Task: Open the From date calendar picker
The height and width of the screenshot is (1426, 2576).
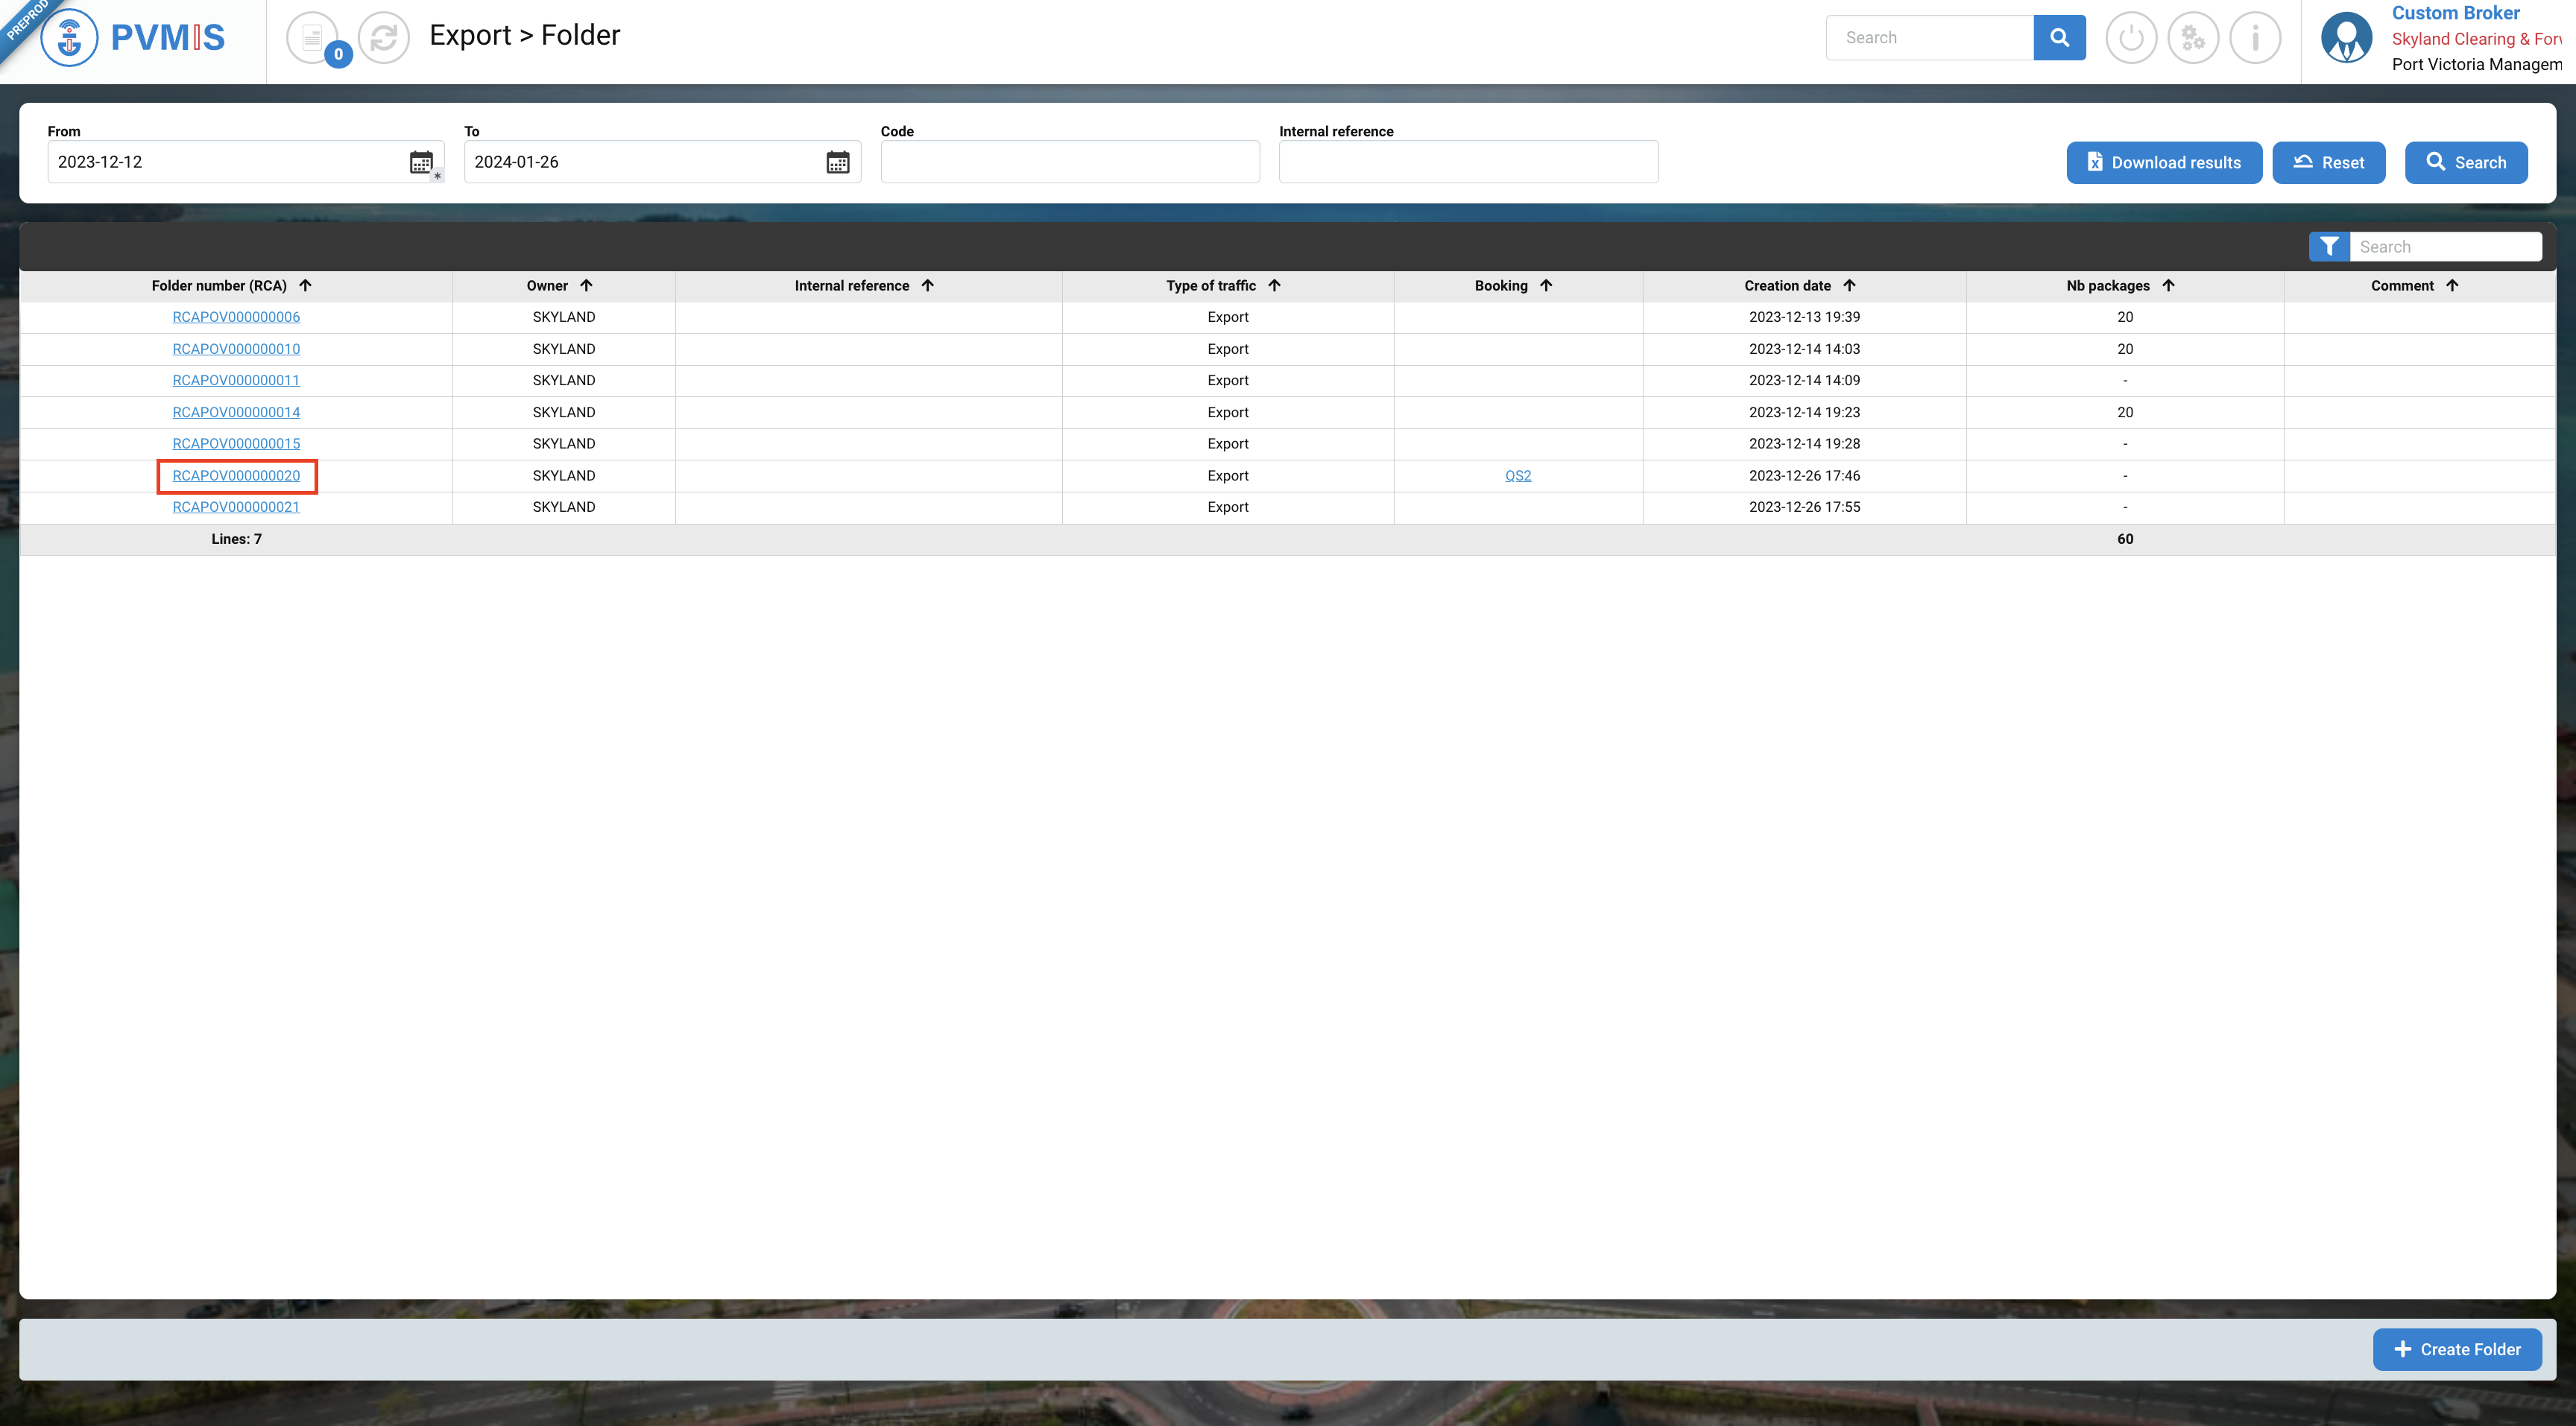Action: coord(421,162)
